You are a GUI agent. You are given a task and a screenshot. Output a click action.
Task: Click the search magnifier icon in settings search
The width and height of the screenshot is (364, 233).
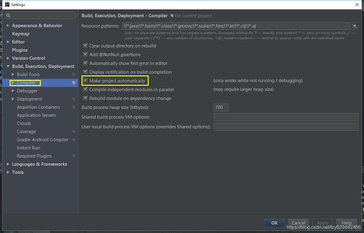[8, 15]
